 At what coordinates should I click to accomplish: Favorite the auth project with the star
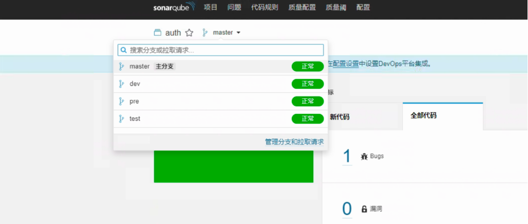(x=189, y=32)
